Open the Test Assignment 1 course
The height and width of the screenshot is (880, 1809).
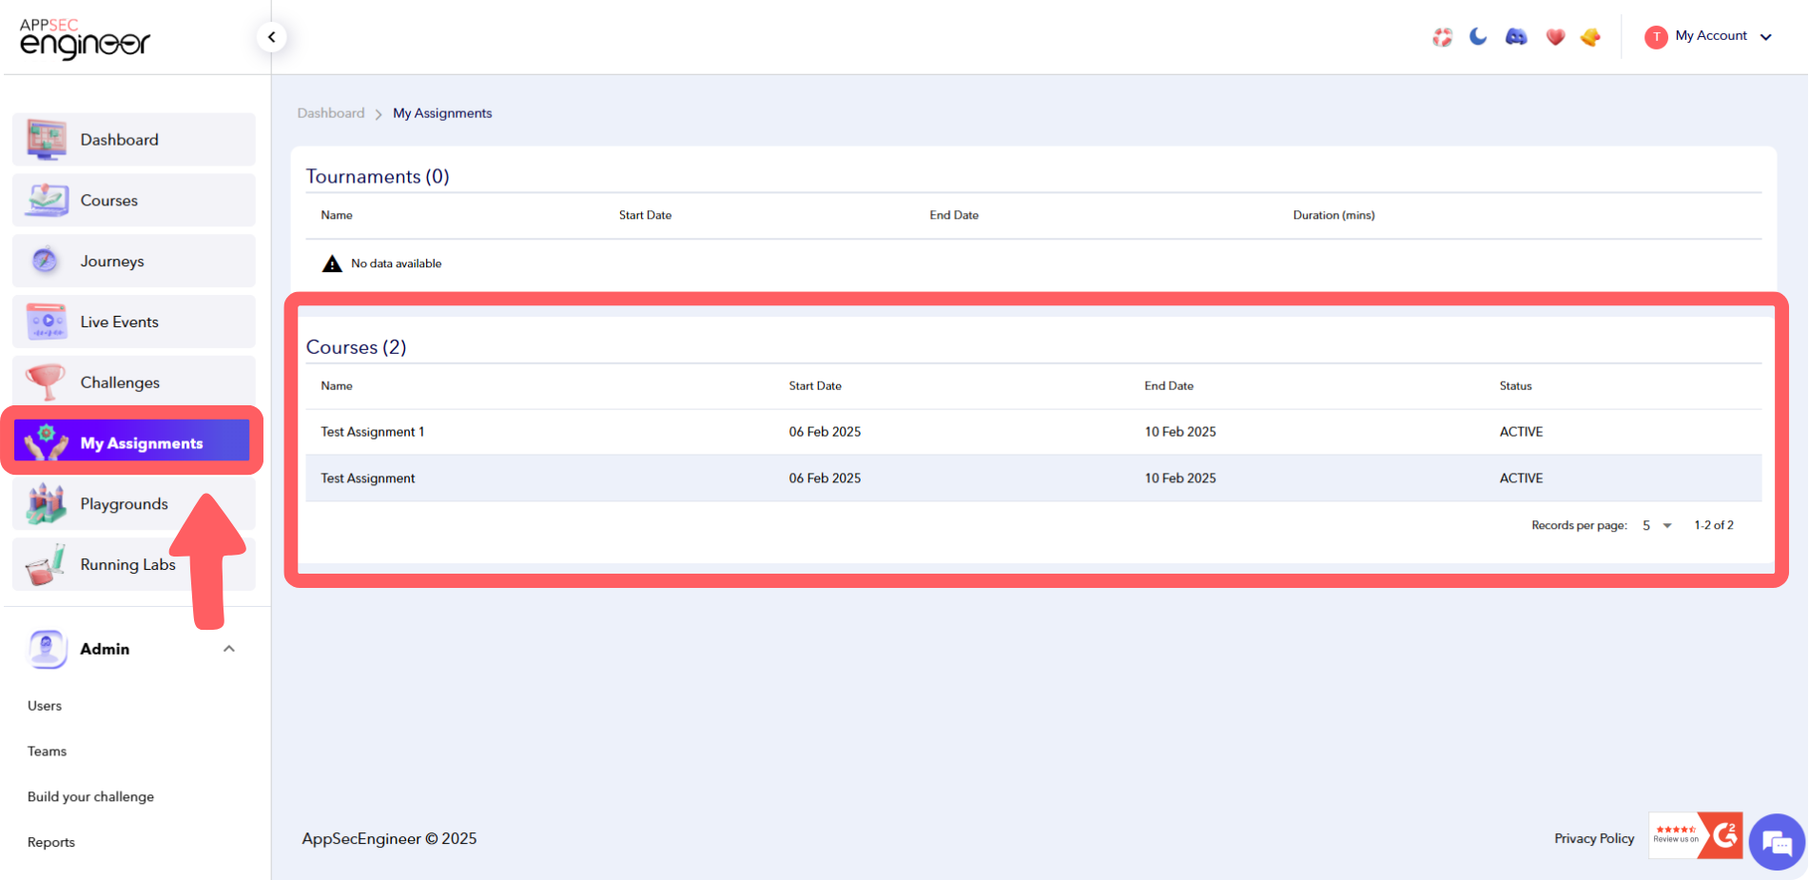372,431
